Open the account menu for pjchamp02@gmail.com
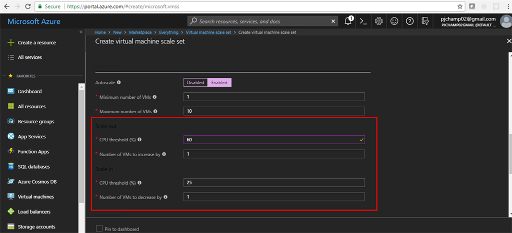The width and height of the screenshot is (512, 233). pos(468,21)
